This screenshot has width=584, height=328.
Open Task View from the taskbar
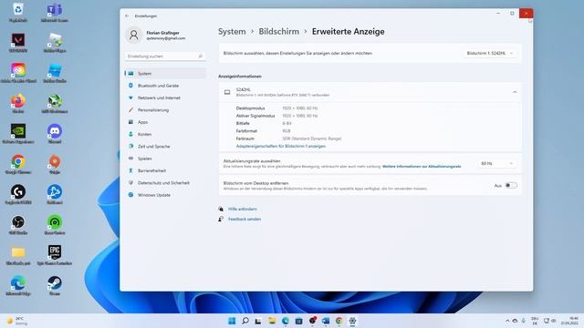click(258, 321)
